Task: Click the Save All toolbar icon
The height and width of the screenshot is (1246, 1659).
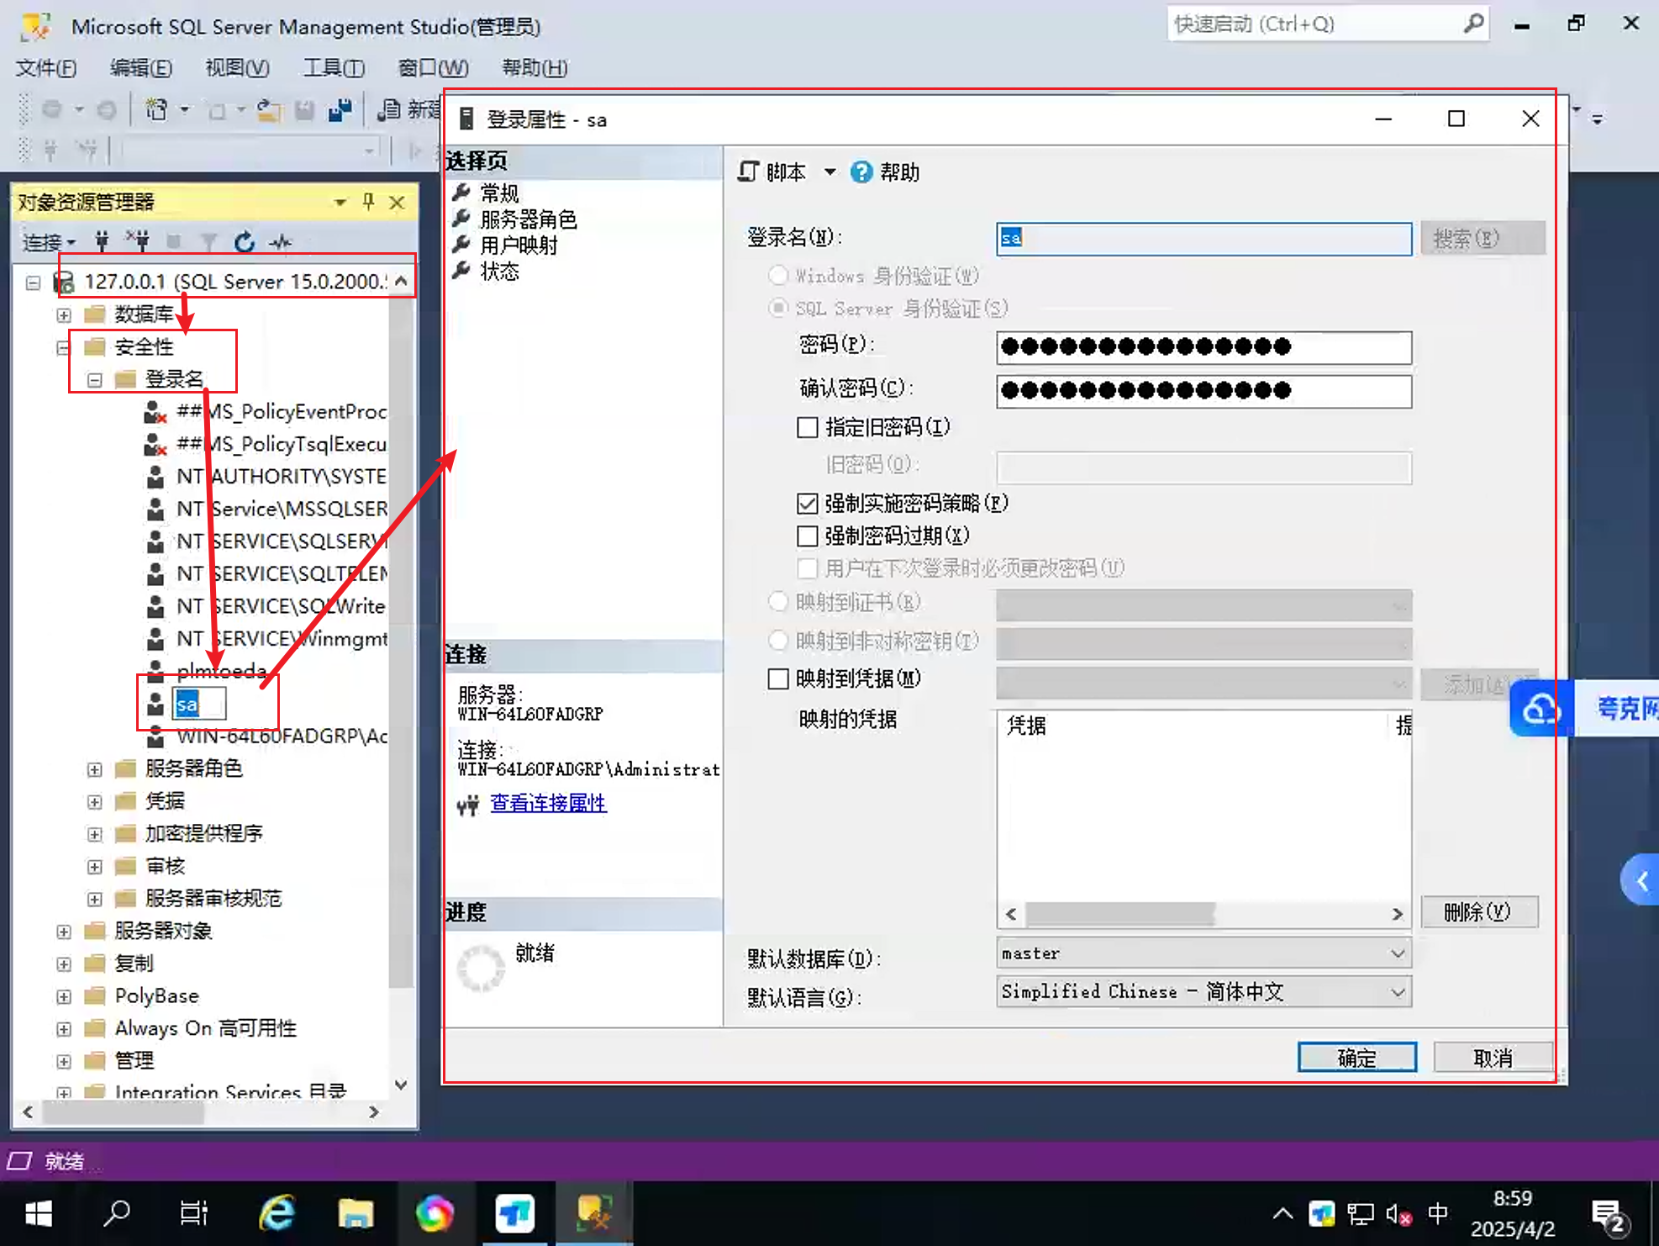Action: point(340,110)
